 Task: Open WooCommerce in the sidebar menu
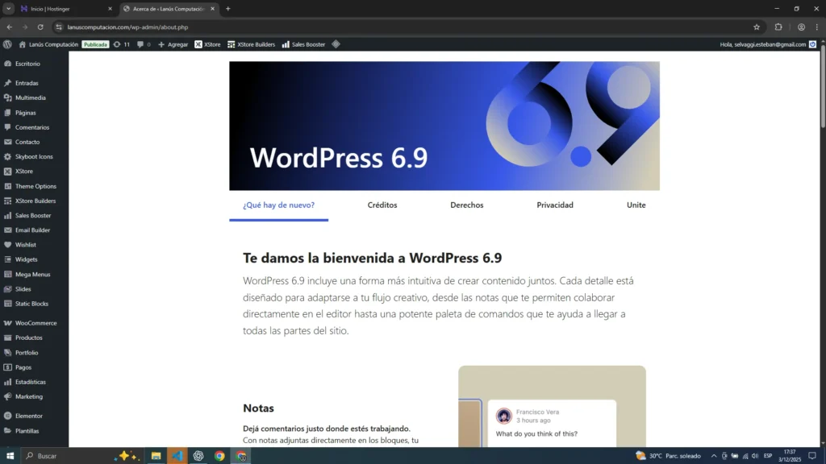35,323
